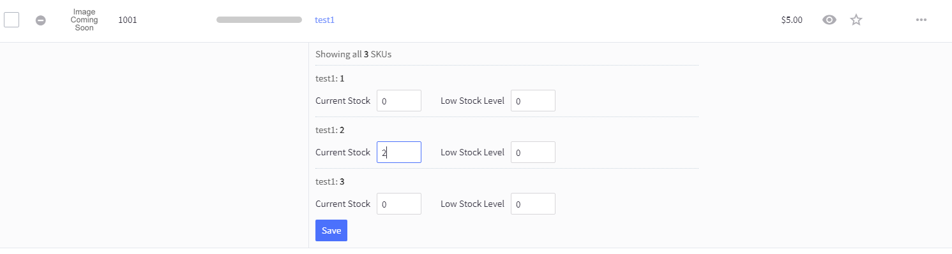The height and width of the screenshot is (254, 952).
Task: Click Low Stock Level field for test1: 1
Action: click(533, 101)
